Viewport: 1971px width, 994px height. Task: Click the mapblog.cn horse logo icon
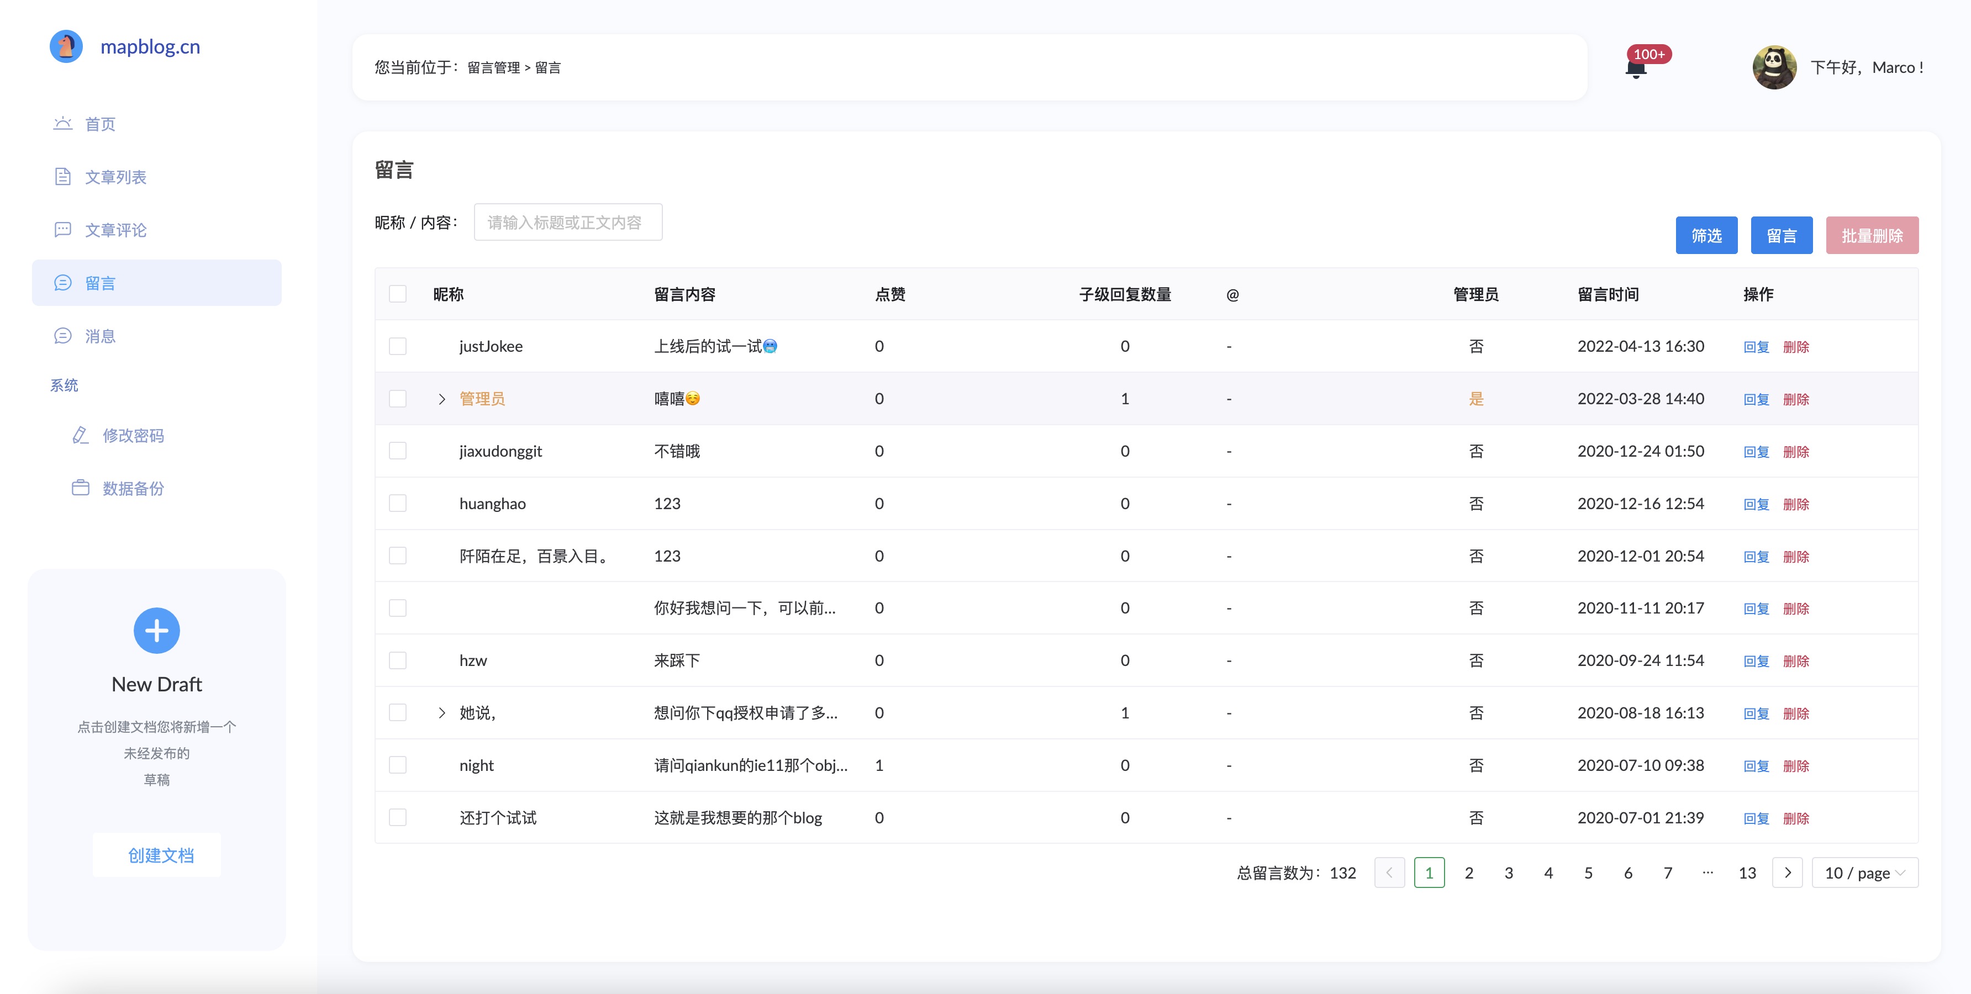(67, 46)
